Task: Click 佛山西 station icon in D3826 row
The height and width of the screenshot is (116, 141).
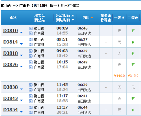Action: point(30,62)
